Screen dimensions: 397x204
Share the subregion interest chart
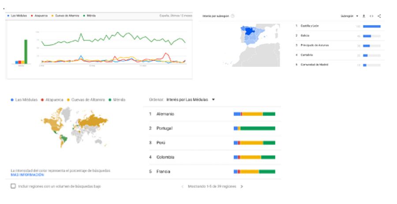[379, 16]
